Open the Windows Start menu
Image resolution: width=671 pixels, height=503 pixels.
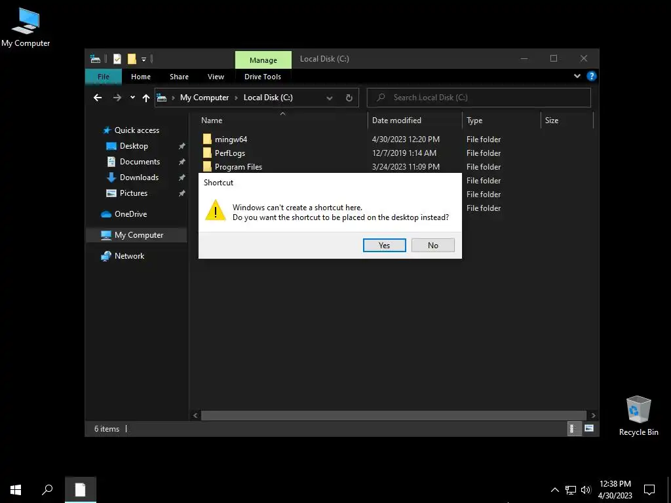tap(16, 490)
